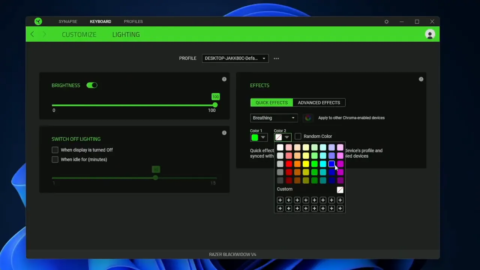
Task: Open the Customize tab
Action: point(79,34)
